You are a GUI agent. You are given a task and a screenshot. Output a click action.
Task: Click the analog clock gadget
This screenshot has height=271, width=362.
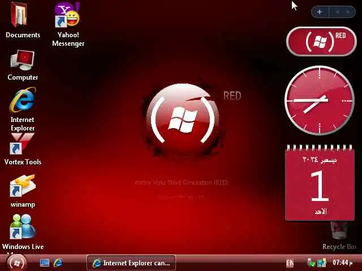320,100
